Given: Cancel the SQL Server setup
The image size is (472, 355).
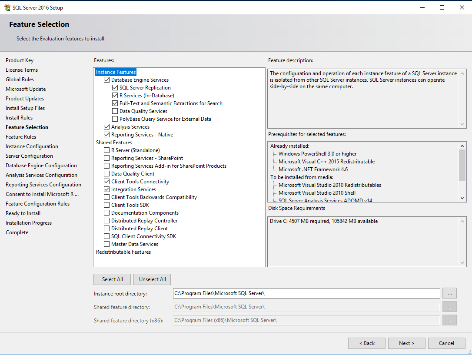Looking at the screenshot, I should [x=446, y=343].
